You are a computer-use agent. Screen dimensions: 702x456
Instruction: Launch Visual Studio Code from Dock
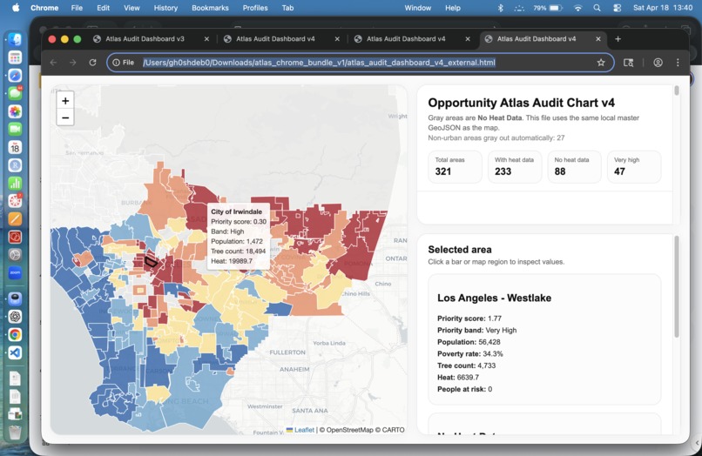(x=15, y=352)
